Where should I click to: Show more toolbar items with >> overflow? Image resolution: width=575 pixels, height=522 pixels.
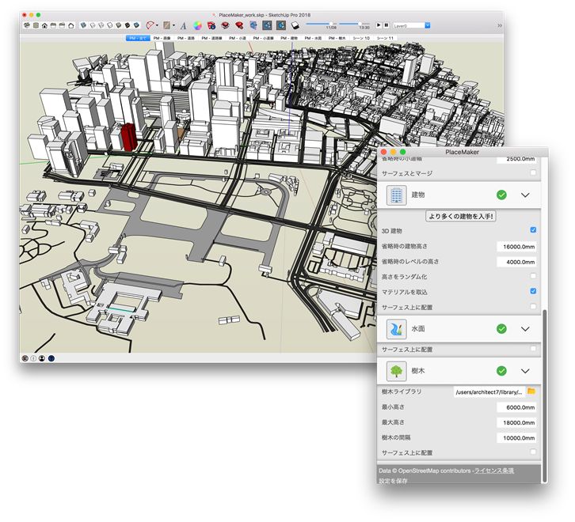click(500, 25)
